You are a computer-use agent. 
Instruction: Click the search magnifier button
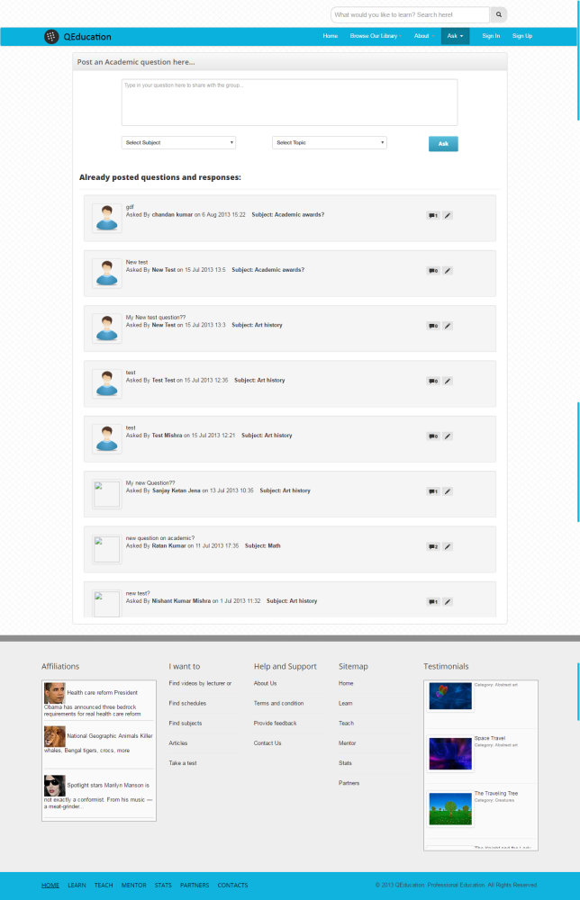[498, 15]
